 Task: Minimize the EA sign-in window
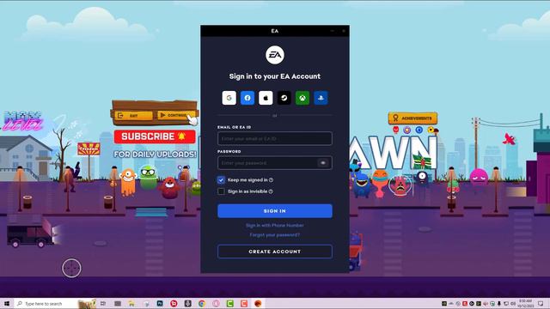333,31
